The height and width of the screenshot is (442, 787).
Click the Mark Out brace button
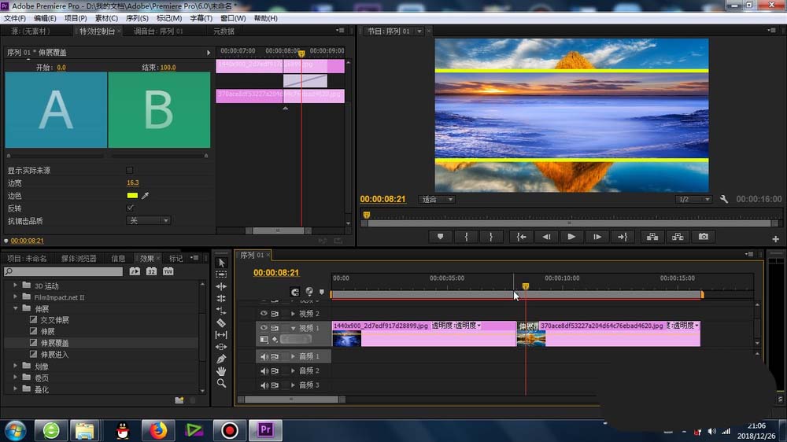click(x=491, y=237)
